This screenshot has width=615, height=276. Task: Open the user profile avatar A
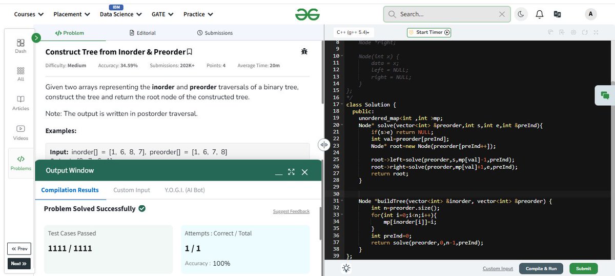click(x=590, y=14)
